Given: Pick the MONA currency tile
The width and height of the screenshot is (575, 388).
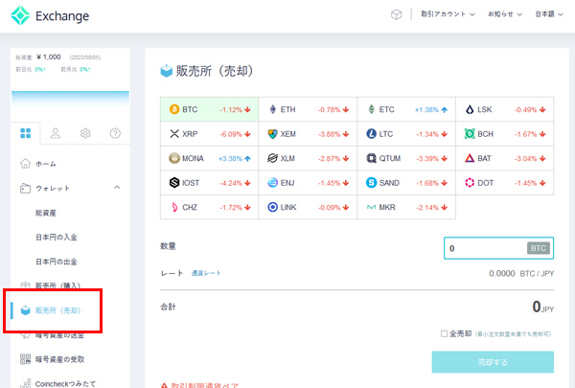Looking at the screenshot, I should point(210,158).
